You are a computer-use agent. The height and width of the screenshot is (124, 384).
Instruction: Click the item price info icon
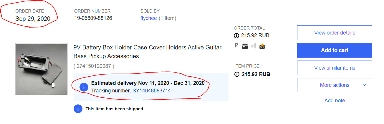[236, 74]
